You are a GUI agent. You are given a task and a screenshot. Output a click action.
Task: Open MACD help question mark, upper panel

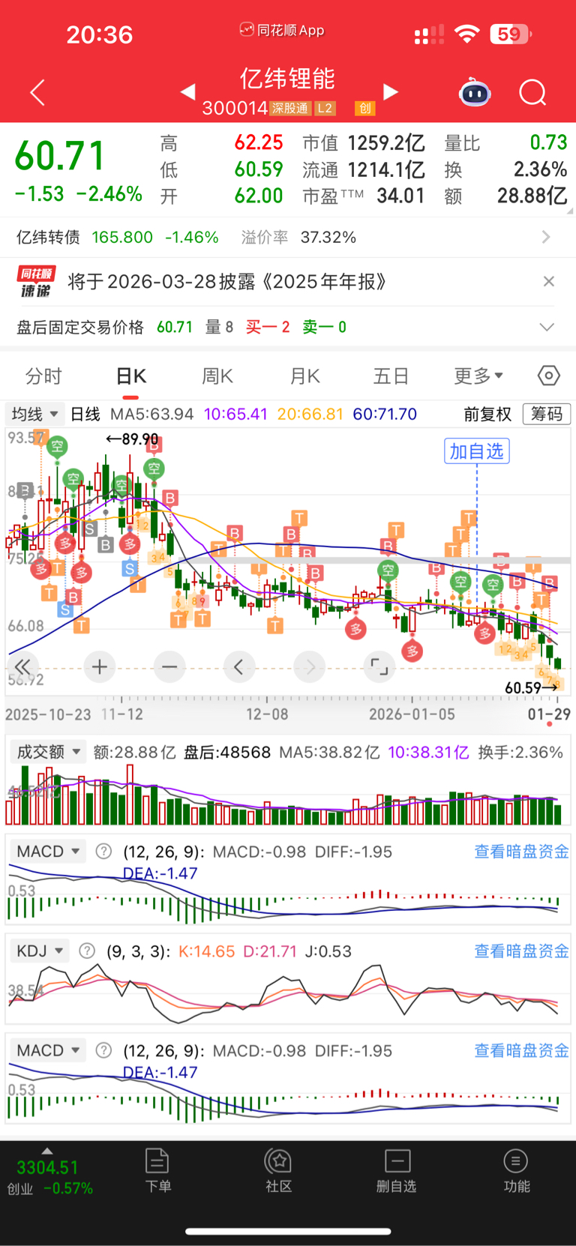coord(104,852)
